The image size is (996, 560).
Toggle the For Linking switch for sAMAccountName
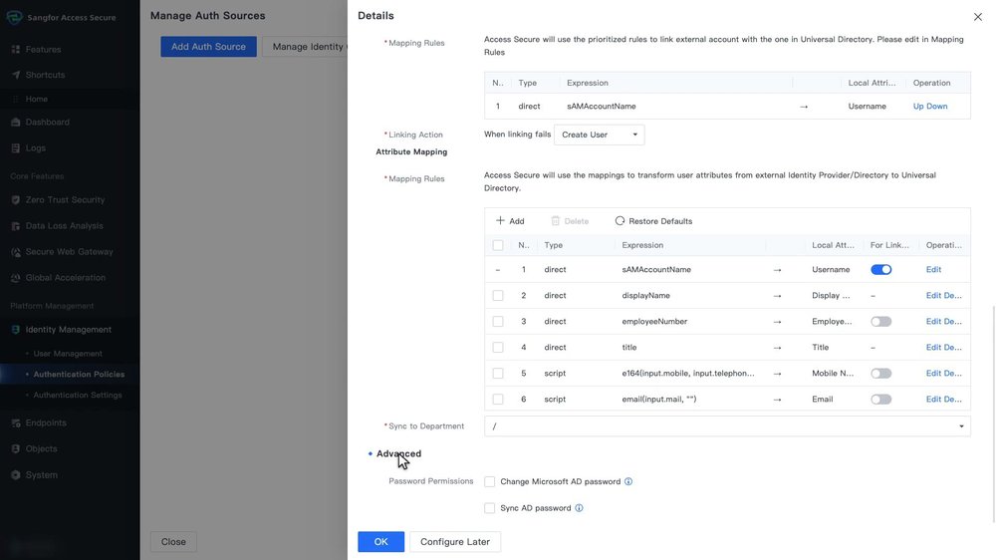click(881, 269)
